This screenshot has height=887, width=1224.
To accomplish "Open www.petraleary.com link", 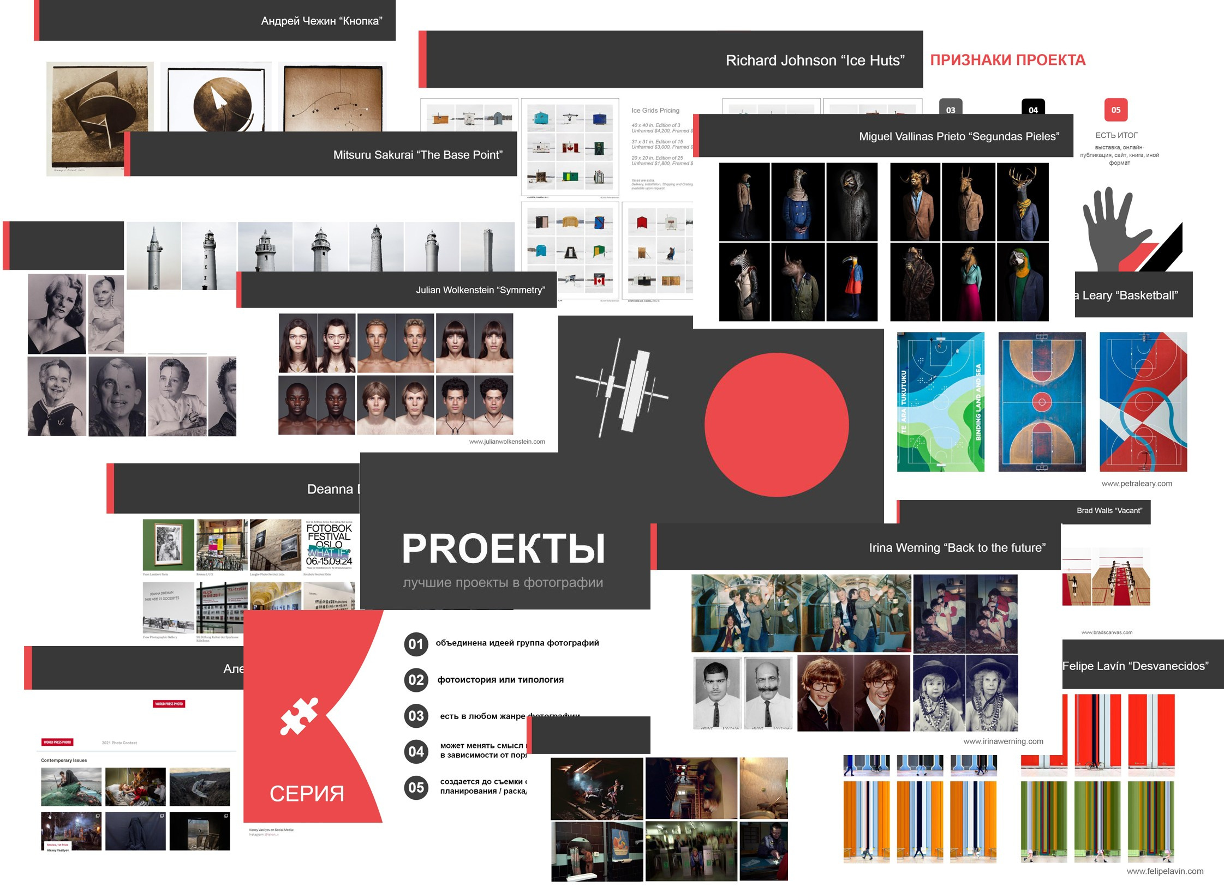I will [x=1137, y=484].
